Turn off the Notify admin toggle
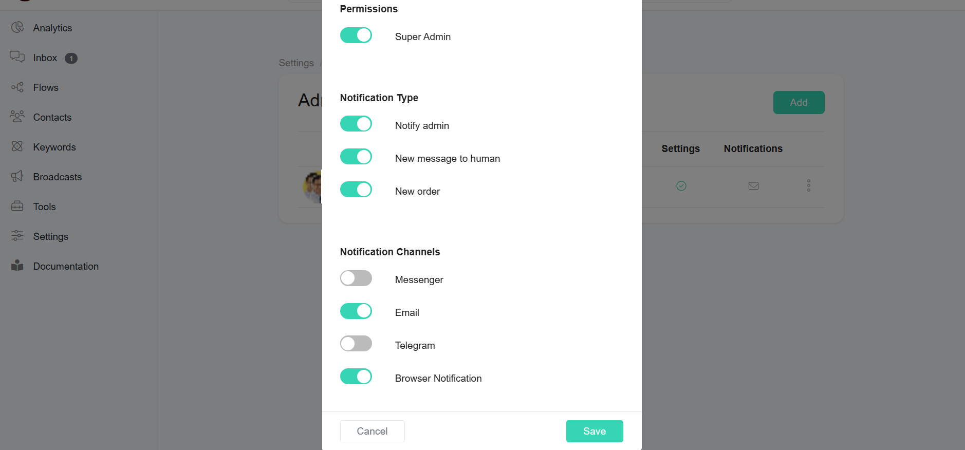The width and height of the screenshot is (965, 450). (356, 124)
